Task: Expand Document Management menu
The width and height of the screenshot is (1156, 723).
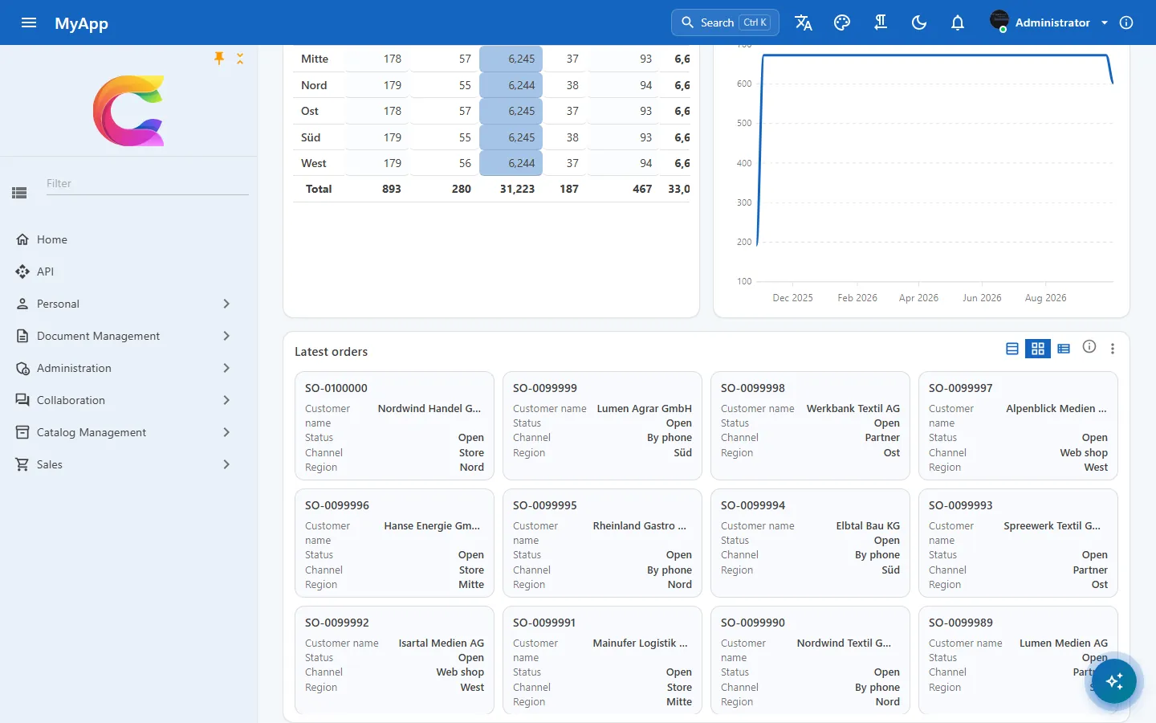Action: pos(128,336)
